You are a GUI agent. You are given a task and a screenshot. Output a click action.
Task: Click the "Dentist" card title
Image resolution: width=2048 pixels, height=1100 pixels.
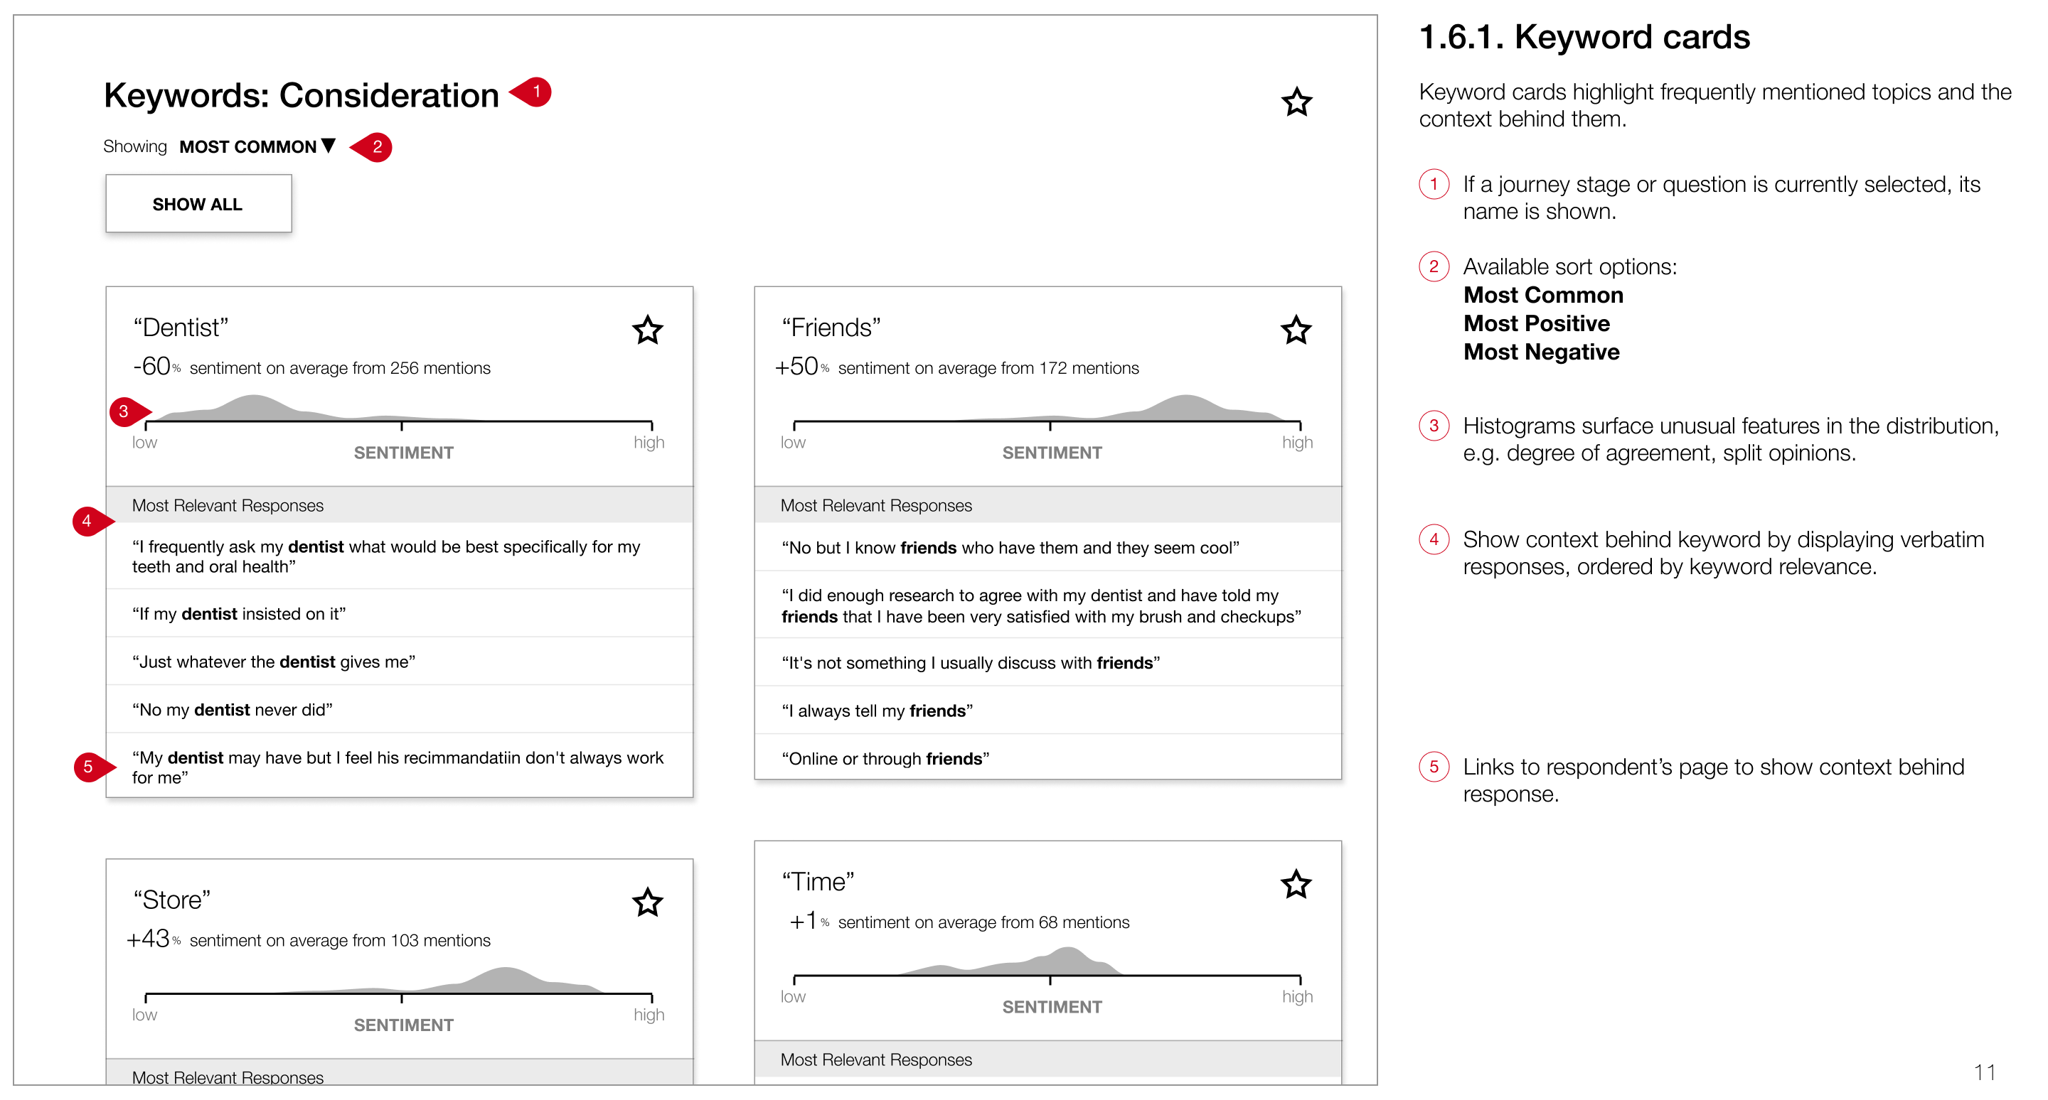pyautogui.click(x=181, y=327)
